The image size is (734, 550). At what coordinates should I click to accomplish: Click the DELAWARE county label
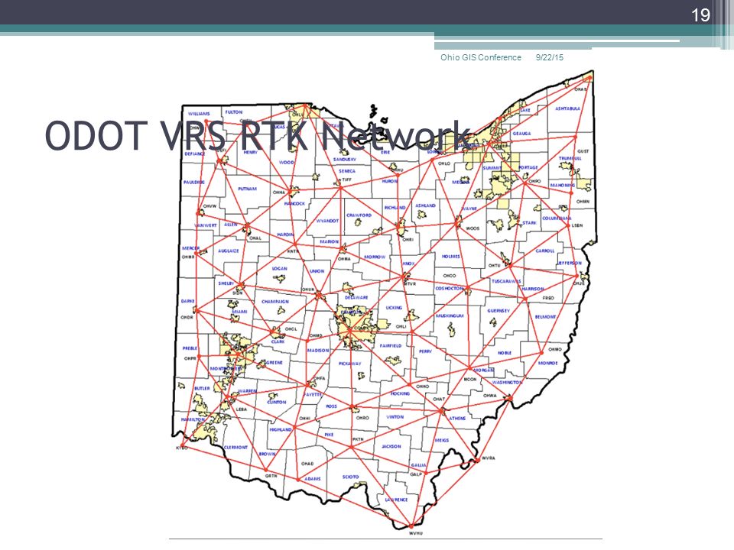coord(356,297)
